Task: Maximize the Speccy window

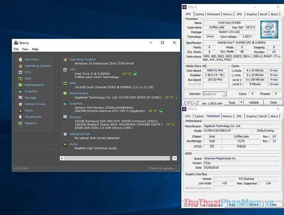Action: click(x=162, y=43)
